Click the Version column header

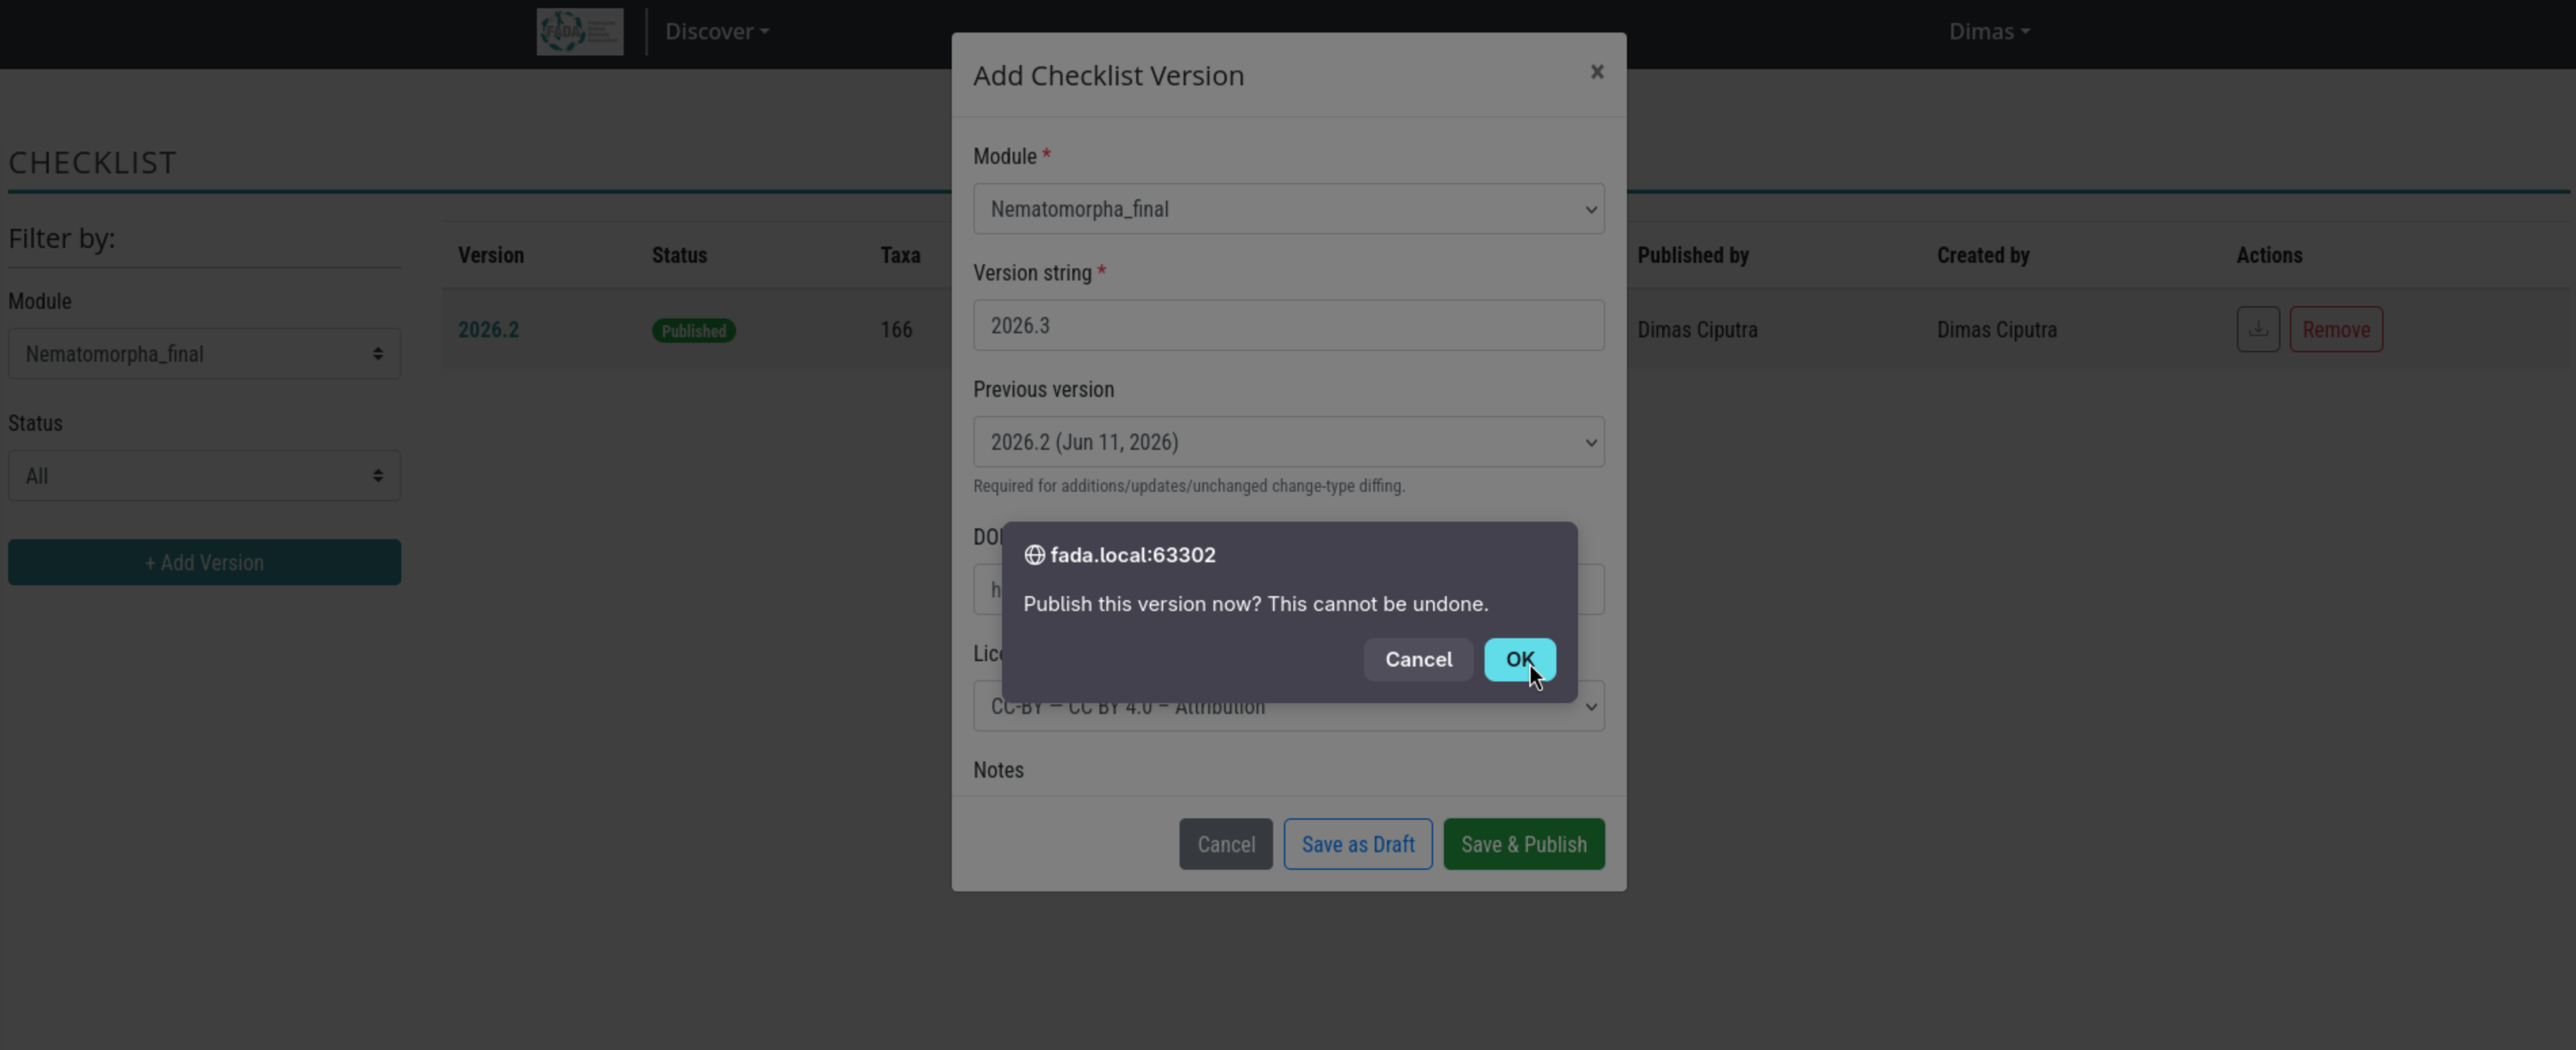point(491,256)
